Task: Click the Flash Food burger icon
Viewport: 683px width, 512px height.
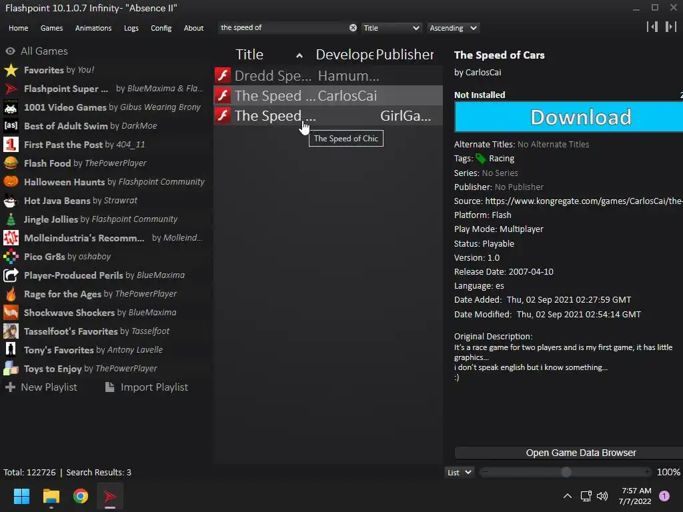Action: tap(11, 163)
